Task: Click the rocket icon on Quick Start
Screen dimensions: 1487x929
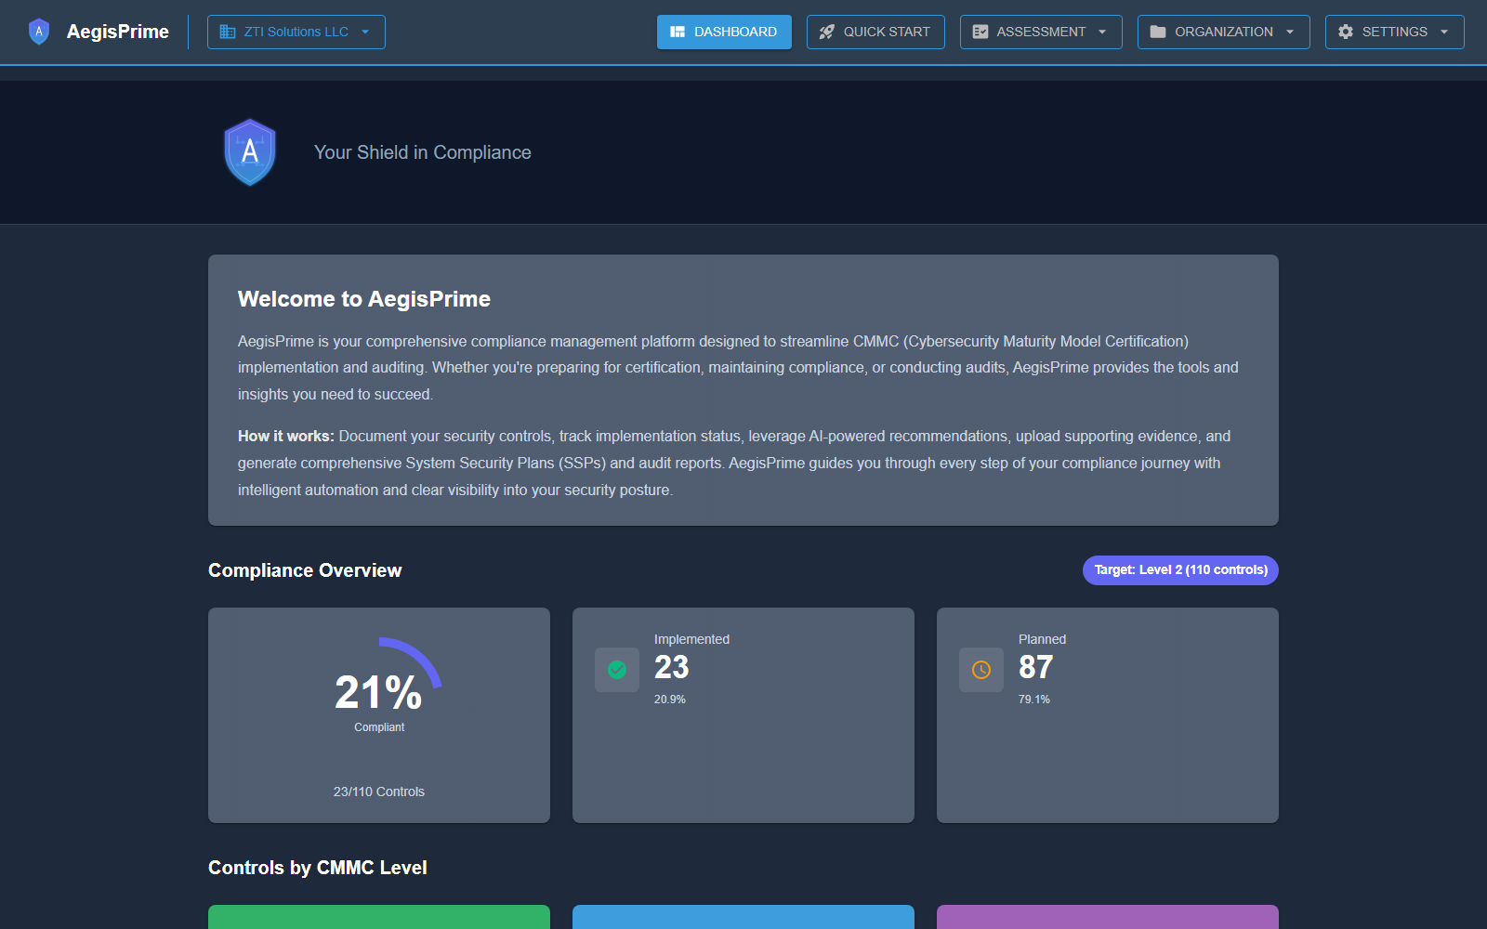Action: [x=826, y=32]
